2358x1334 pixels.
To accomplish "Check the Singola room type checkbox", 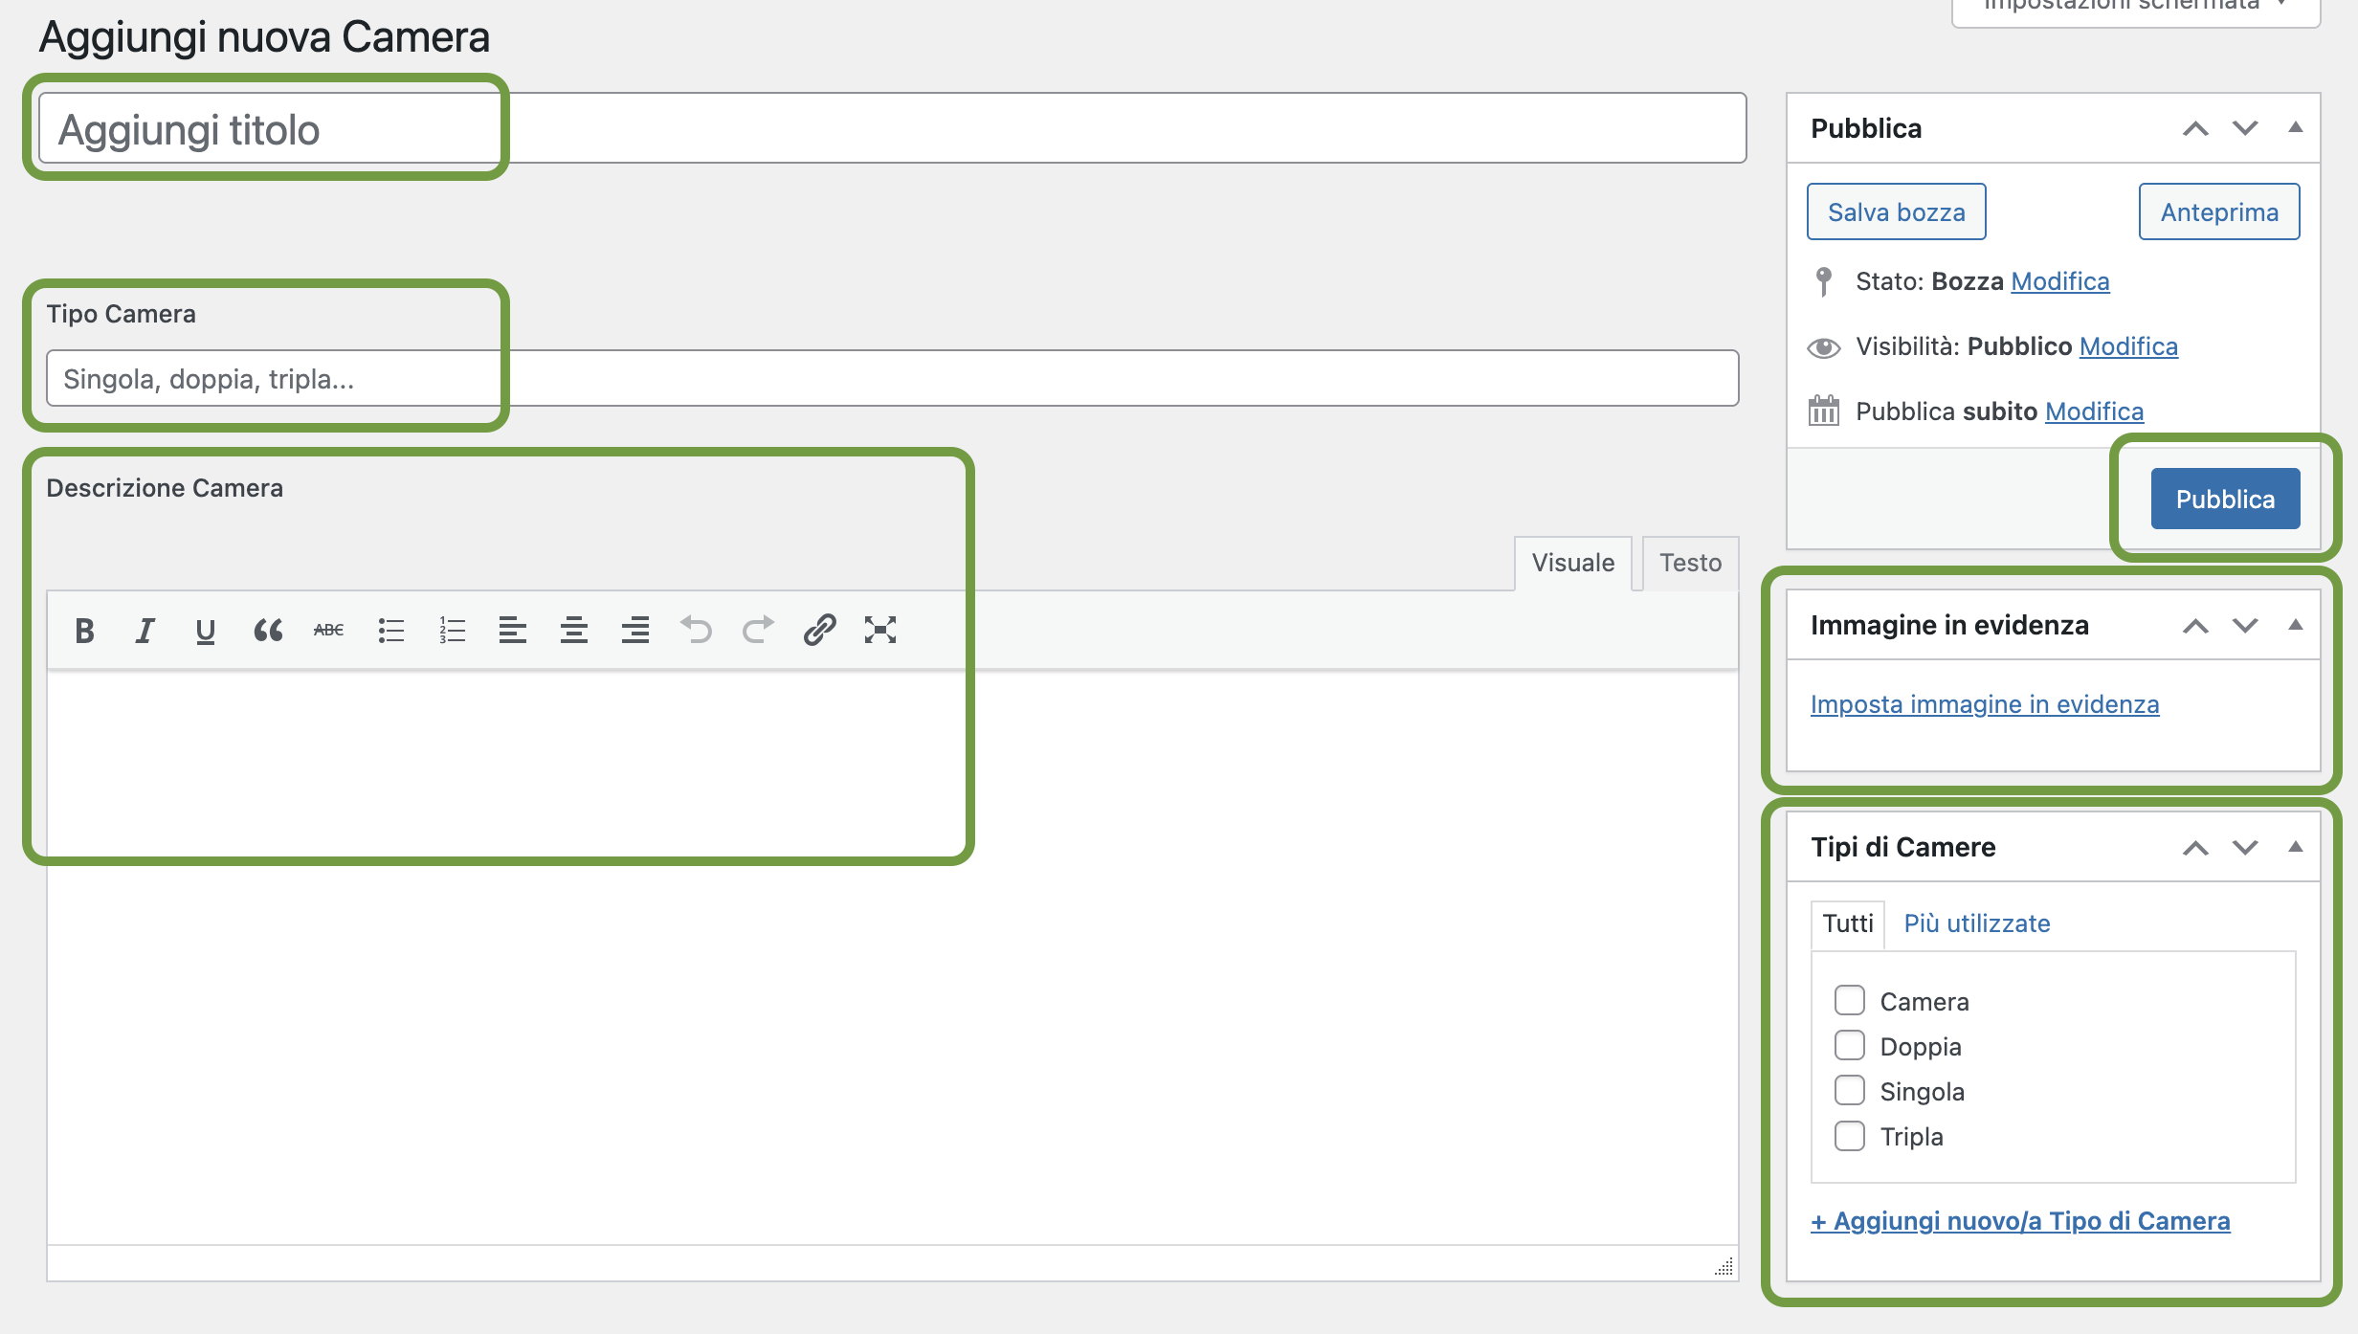I will tap(1850, 1090).
